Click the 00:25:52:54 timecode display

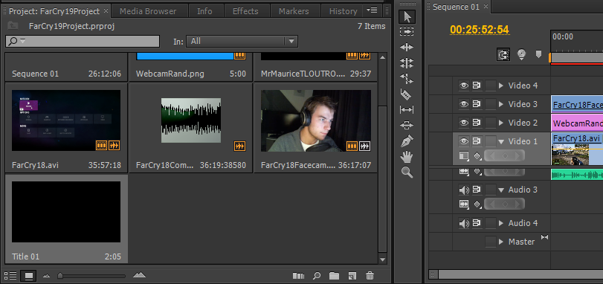(x=480, y=30)
